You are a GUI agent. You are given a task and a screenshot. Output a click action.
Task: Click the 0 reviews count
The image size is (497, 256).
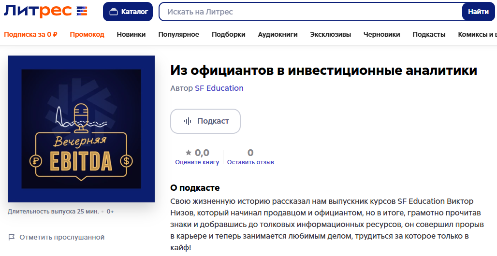[250, 153]
